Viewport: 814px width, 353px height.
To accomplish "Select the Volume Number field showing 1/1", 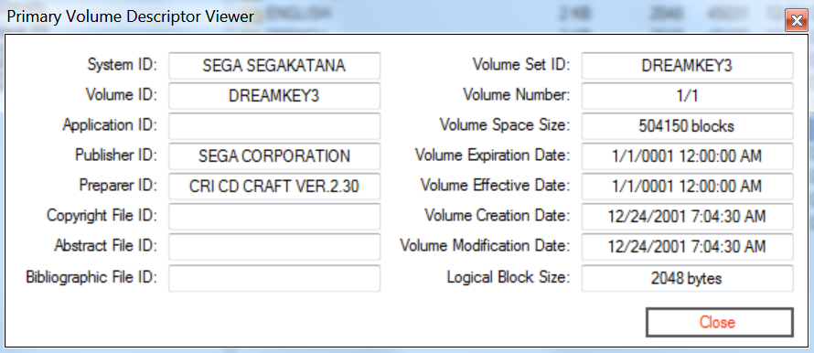I will [x=687, y=96].
